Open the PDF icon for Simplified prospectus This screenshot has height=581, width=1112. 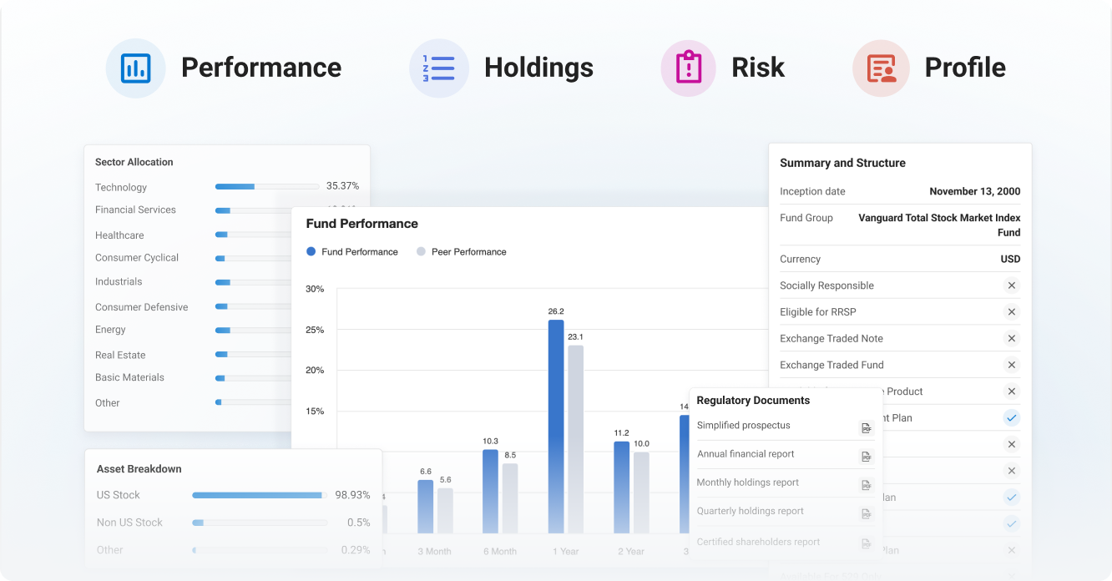coord(867,427)
